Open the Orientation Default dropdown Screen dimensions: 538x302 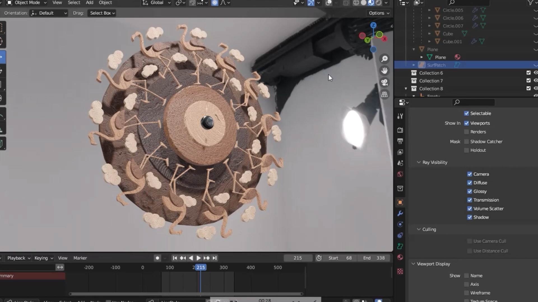coord(49,13)
